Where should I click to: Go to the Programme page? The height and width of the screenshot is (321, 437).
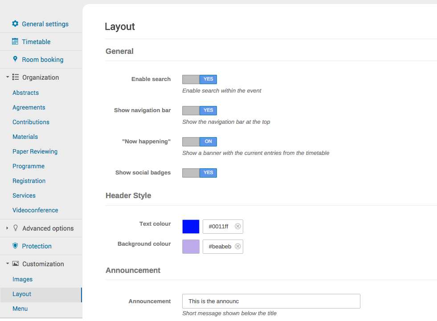click(29, 167)
